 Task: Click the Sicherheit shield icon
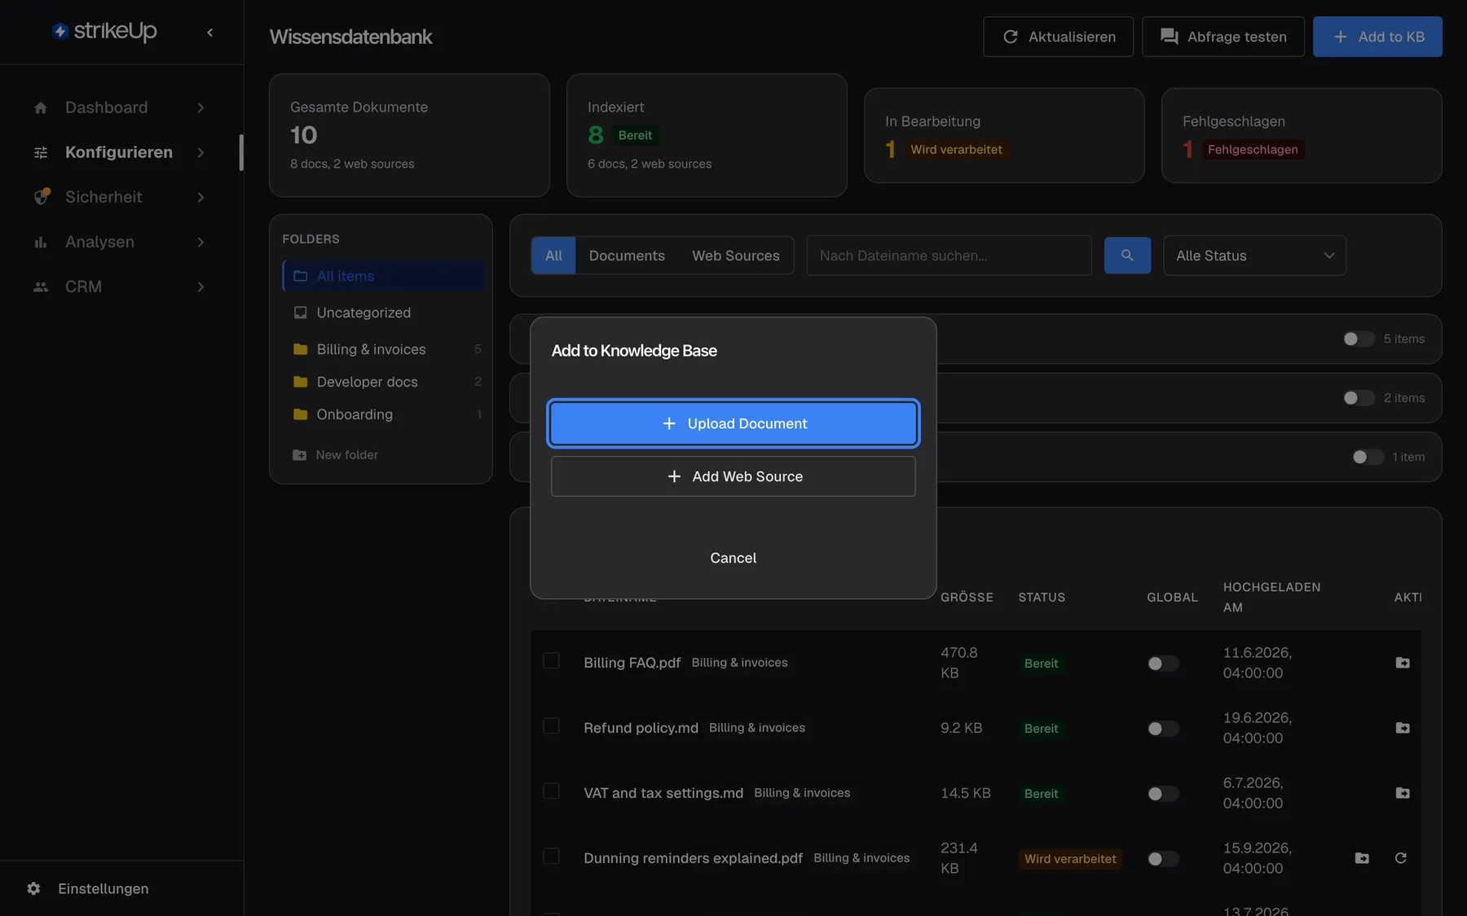pyautogui.click(x=41, y=197)
